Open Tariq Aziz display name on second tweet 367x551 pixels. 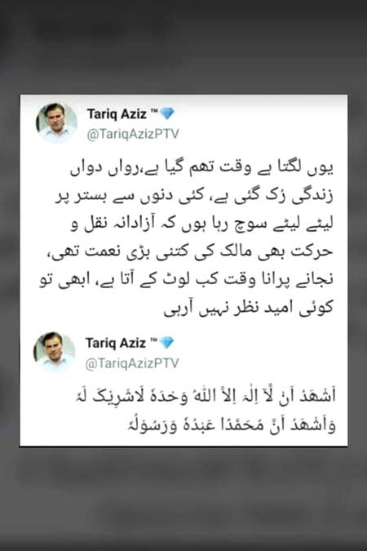tap(116, 343)
